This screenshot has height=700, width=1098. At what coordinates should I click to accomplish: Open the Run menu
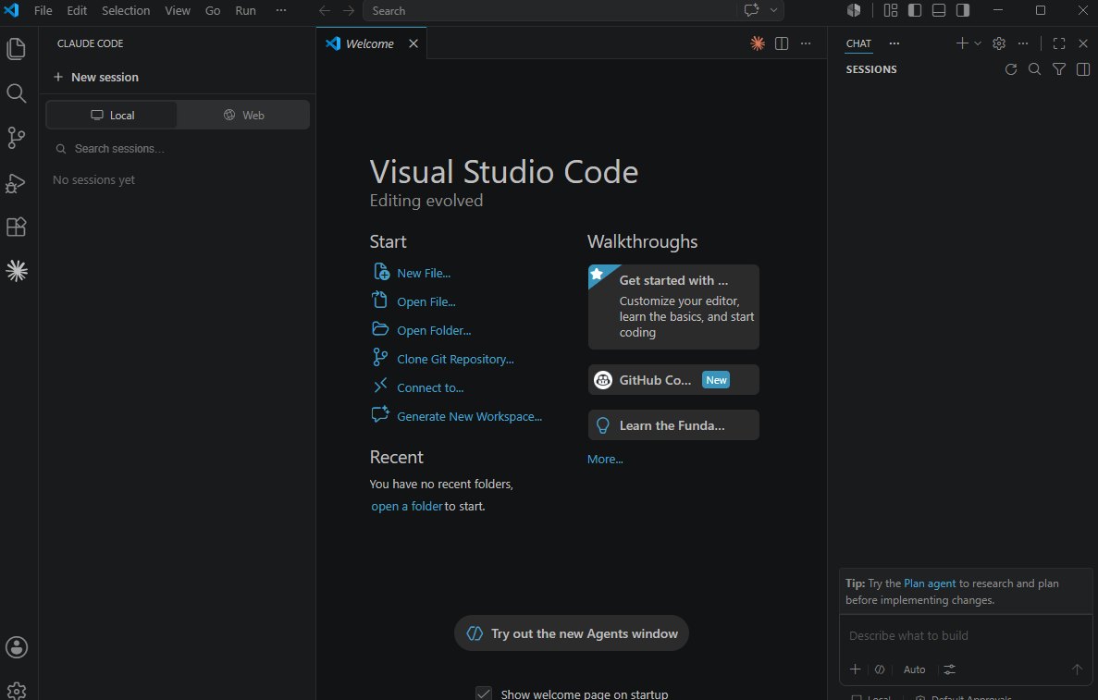(x=246, y=10)
